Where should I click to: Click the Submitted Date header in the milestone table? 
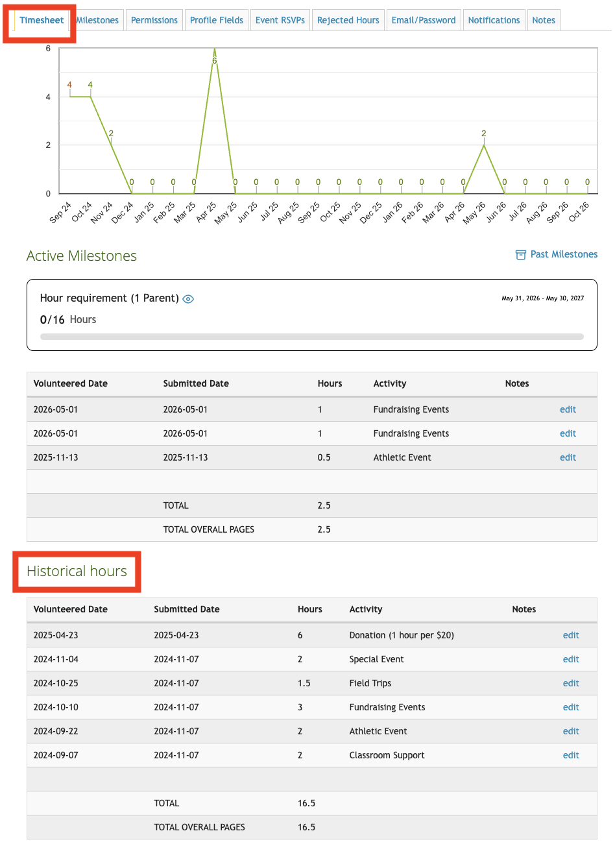[x=196, y=383]
